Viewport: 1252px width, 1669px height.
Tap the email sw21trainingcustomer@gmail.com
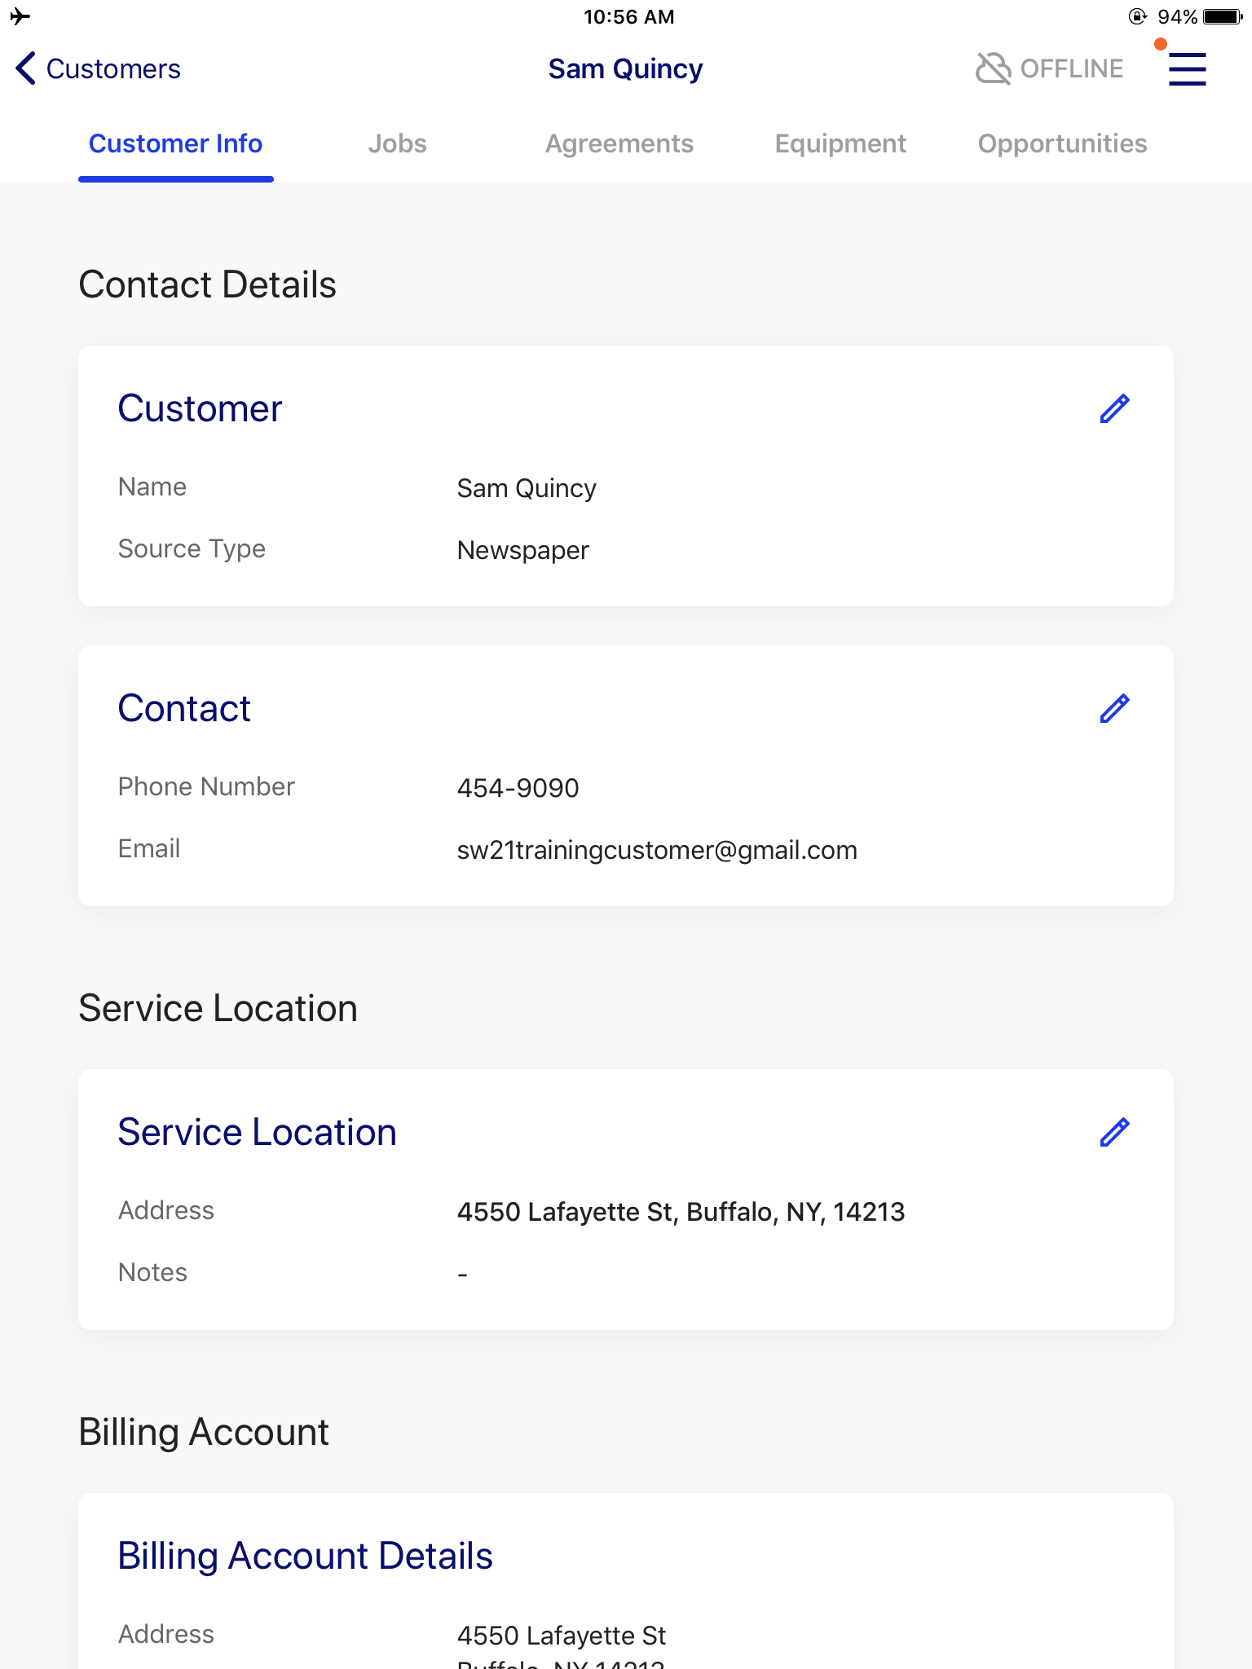click(657, 850)
